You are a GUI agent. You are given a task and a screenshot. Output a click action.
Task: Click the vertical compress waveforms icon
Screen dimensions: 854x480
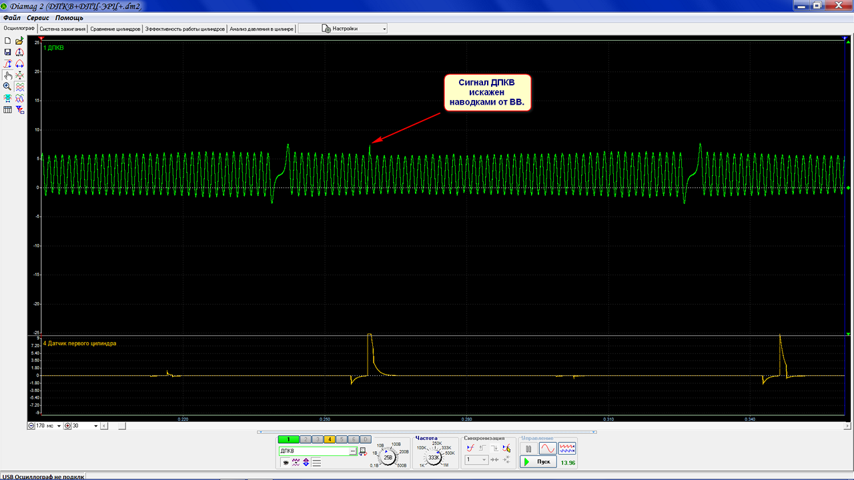pos(19,75)
